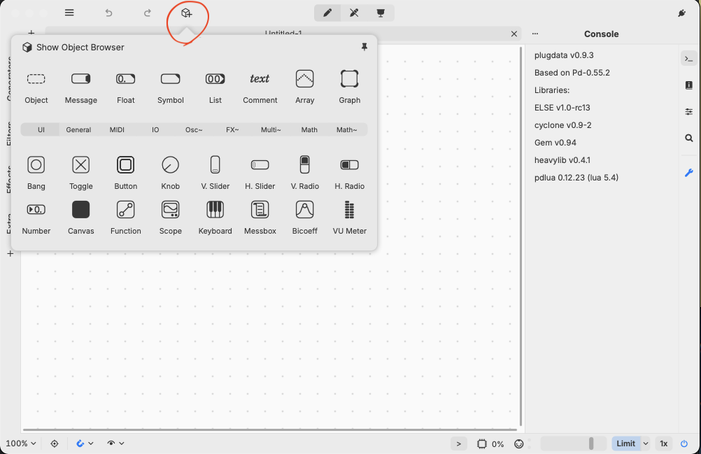Add a Keyboard object

215,218
